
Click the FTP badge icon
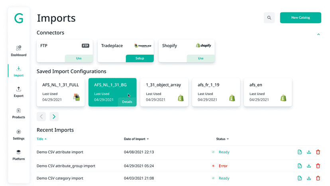(85, 46)
